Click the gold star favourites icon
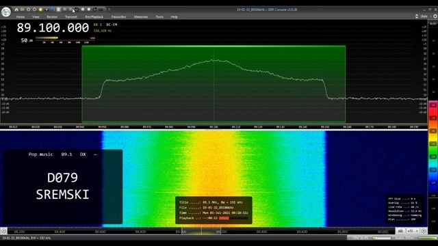Image resolution: width=438 pixels, height=246 pixels. tap(40, 10)
